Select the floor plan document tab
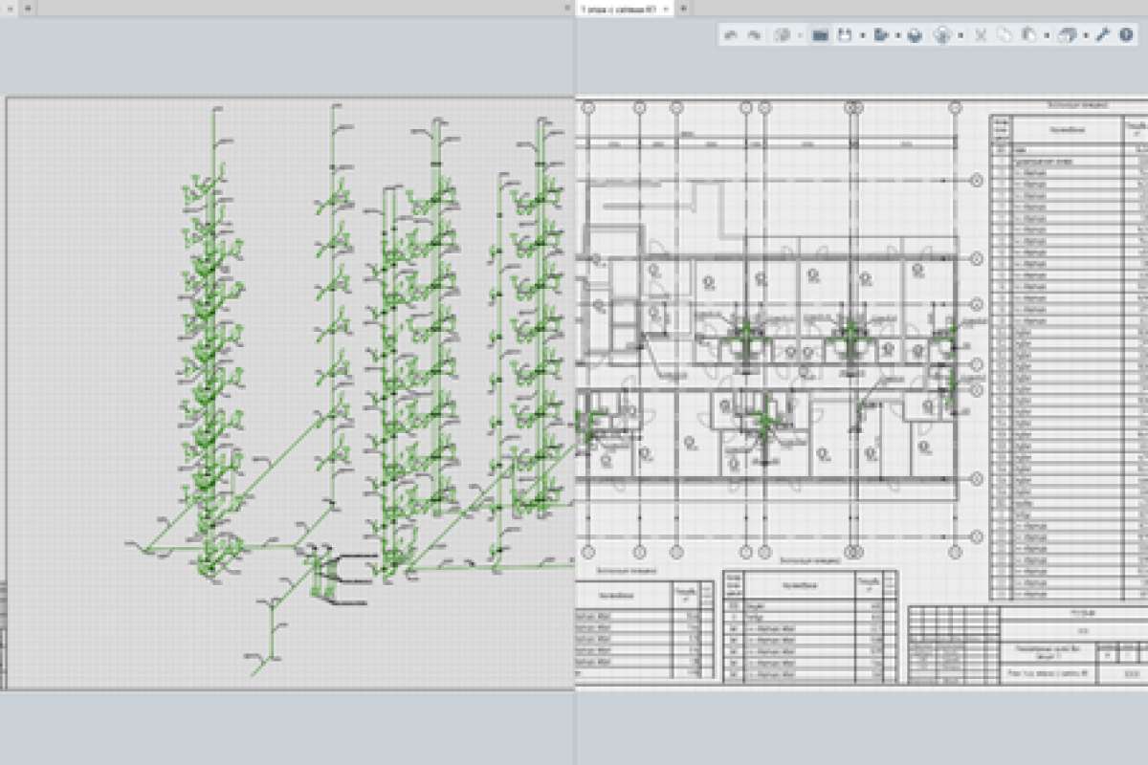Image resolution: width=1148 pixels, height=765 pixels. [x=623, y=8]
